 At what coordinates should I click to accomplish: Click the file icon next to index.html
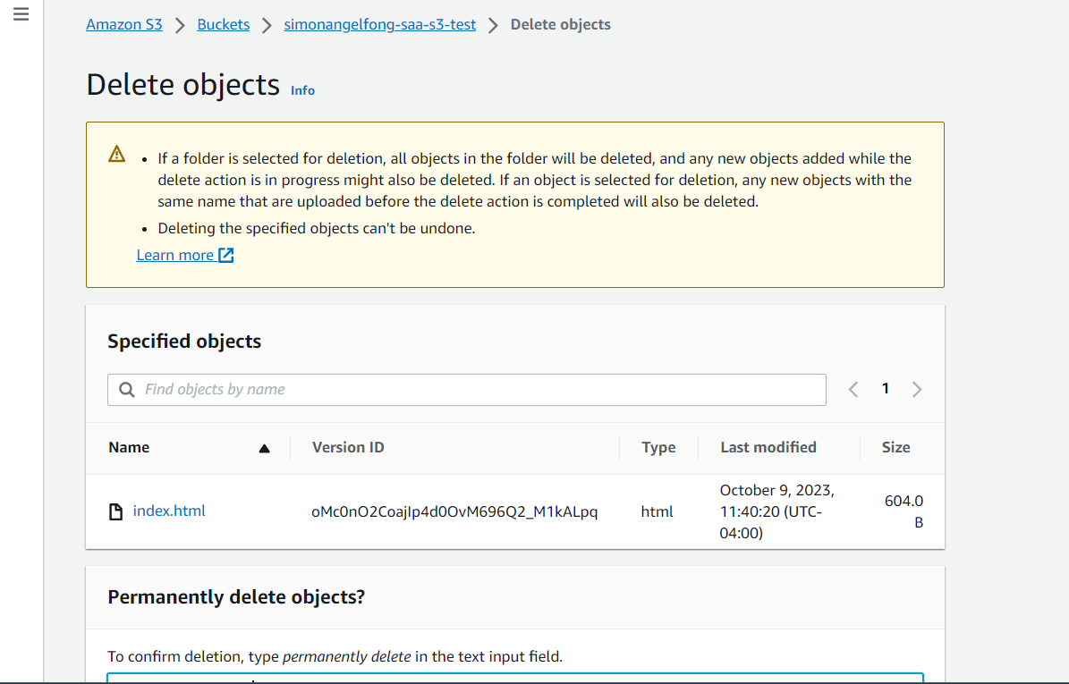(x=116, y=511)
